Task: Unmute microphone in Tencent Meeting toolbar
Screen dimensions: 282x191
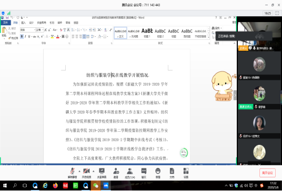Action: tap(72, 173)
